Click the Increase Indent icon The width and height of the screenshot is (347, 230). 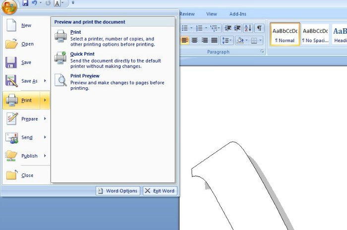(x=237, y=28)
